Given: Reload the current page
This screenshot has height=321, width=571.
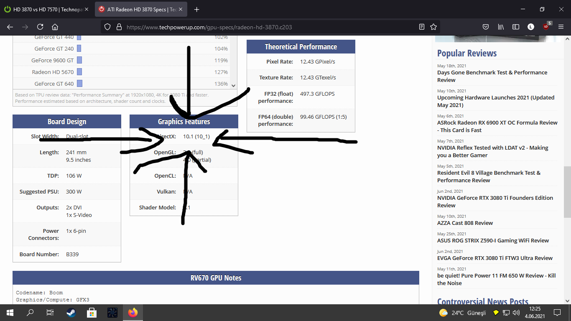Looking at the screenshot, I should (40, 27).
